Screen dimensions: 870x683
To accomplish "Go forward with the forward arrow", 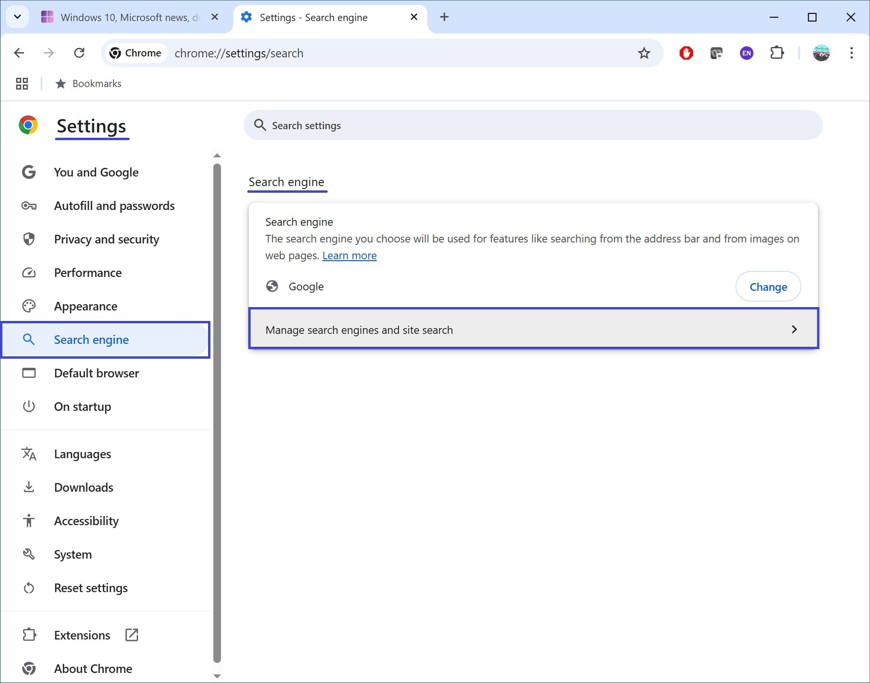I will 49,53.
